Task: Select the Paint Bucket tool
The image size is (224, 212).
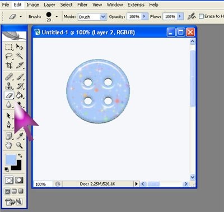Action: coord(19,95)
